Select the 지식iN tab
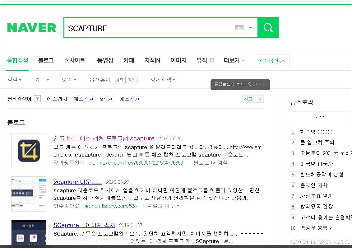This screenshot has height=248, width=352. click(x=152, y=60)
